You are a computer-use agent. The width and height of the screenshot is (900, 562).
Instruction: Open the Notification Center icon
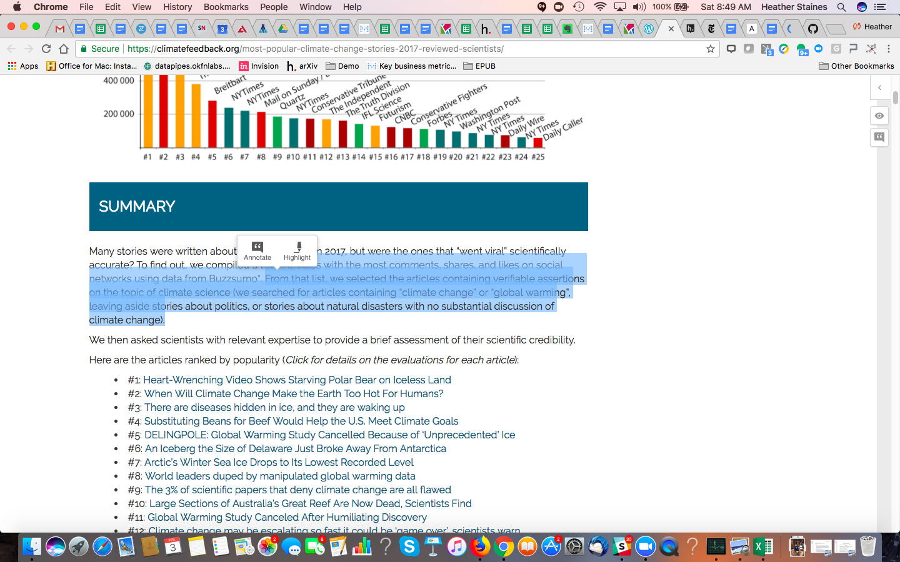coord(881,7)
